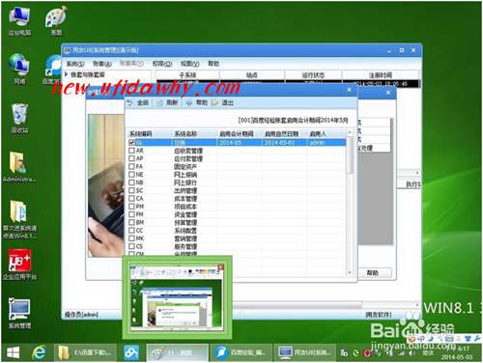Enable the AR 应收款管理 checkbox
This screenshot has height=363, width=483.
[131, 151]
